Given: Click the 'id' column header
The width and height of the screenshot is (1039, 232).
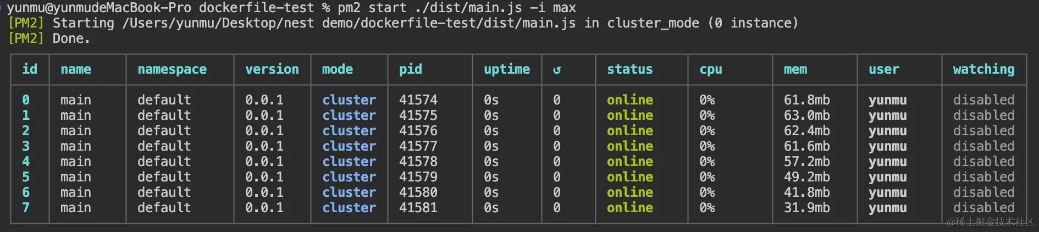Looking at the screenshot, I should [30, 69].
